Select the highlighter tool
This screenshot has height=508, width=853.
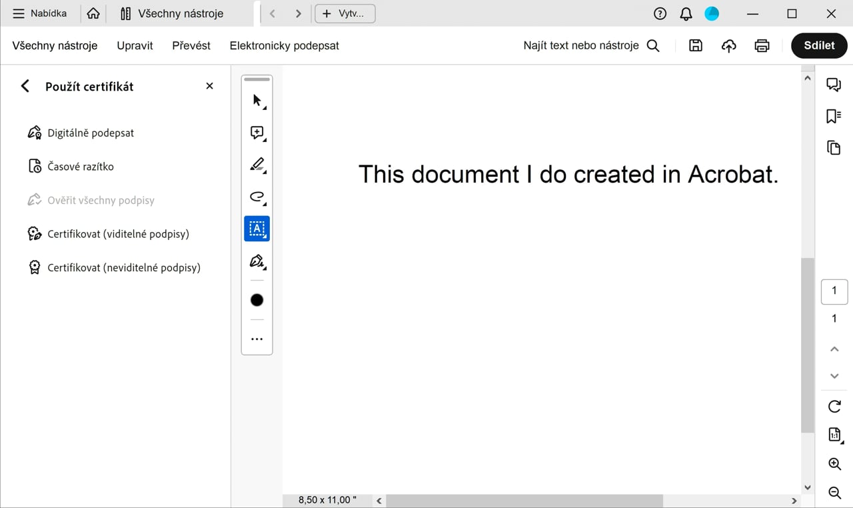[x=257, y=164]
